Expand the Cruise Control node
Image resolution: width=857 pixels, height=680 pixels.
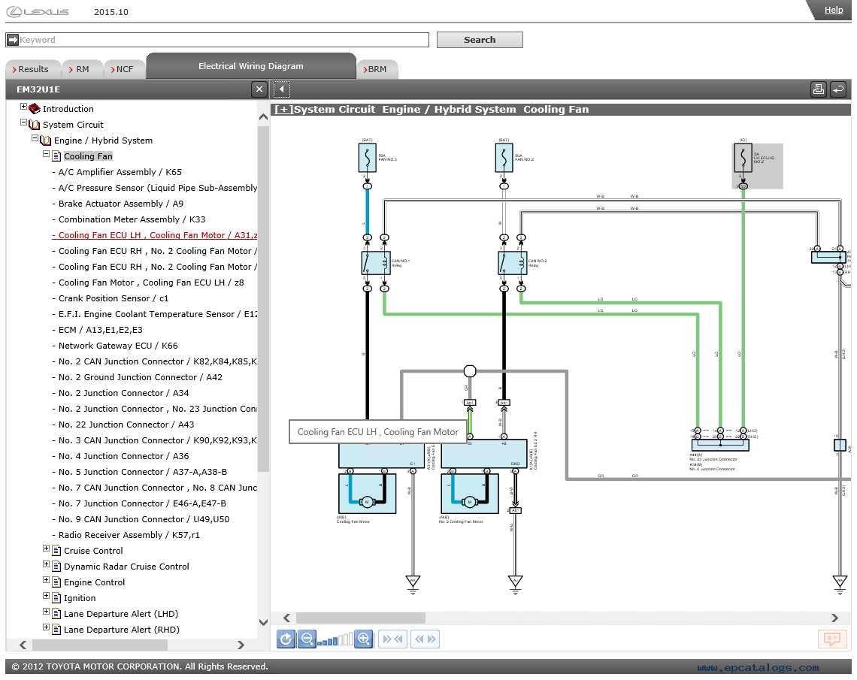coord(47,549)
